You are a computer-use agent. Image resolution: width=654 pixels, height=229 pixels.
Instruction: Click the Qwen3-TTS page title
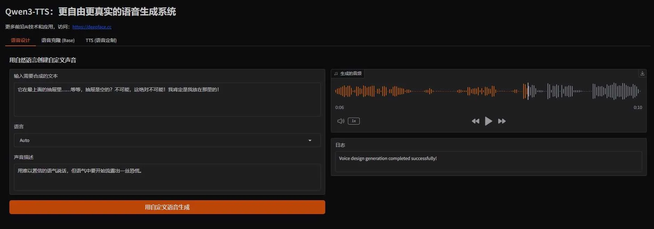90,11
